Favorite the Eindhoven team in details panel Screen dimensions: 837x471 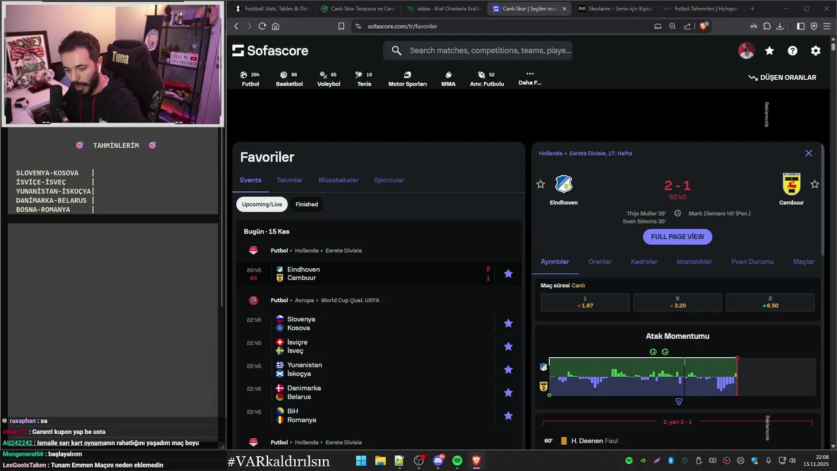pos(540,184)
